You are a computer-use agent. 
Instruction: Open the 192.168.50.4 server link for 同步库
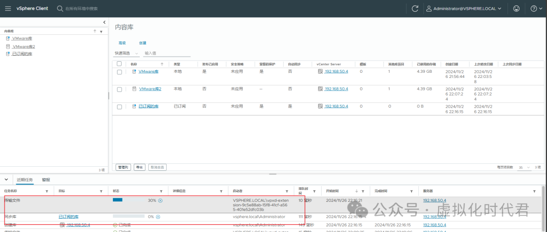point(435,217)
